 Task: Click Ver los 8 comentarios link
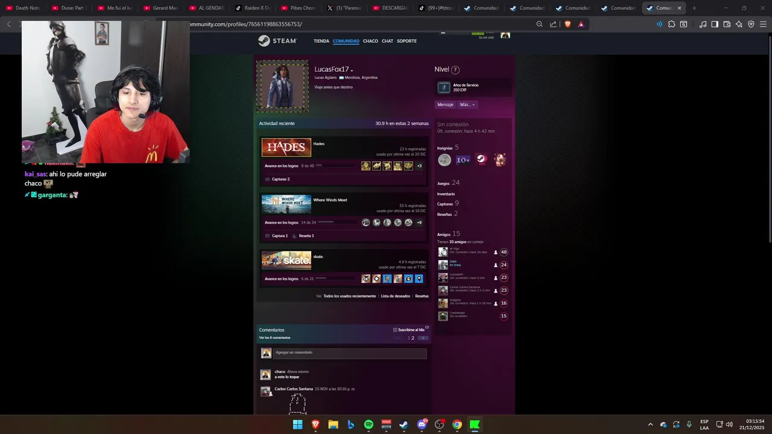pyautogui.click(x=274, y=338)
